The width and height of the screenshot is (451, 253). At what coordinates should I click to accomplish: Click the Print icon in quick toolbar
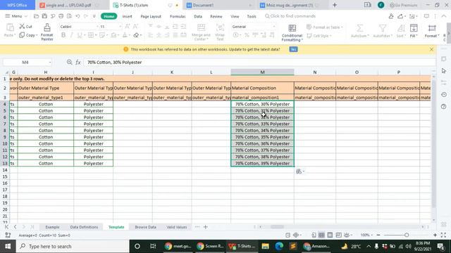(61, 16)
